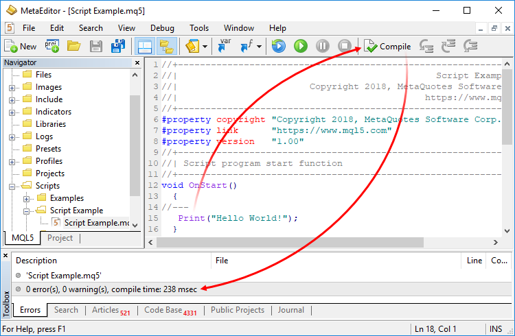Switch to the Search toolbox tab
The image size is (515, 336).
(x=66, y=310)
